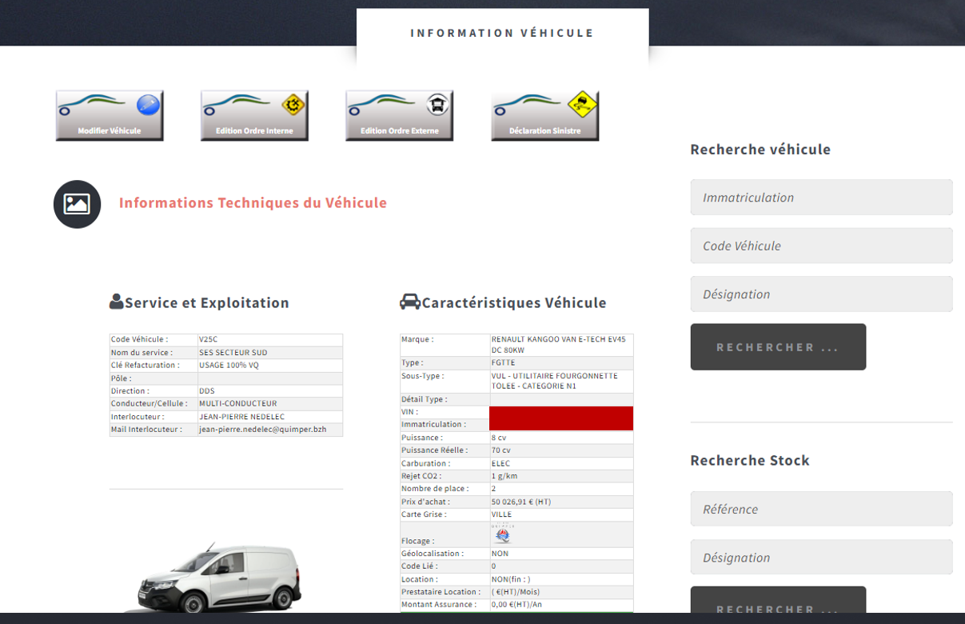Screen dimensions: 965x624
Task: Click the Modifier Véhicule icon button
Action: coord(110,115)
